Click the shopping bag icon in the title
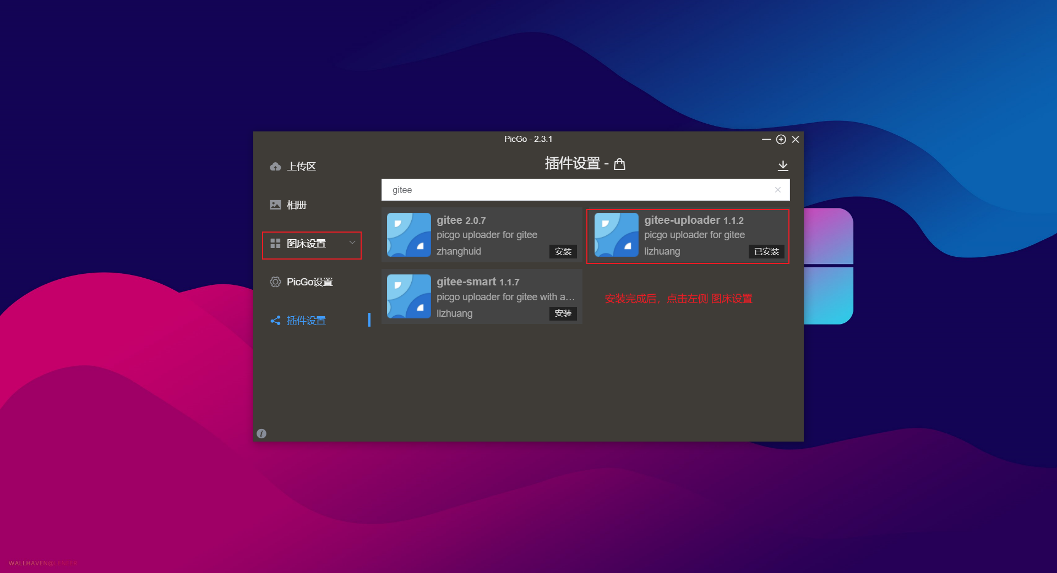Image resolution: width=1057 pixels, height=573 pixels. [x=619, y=164]
